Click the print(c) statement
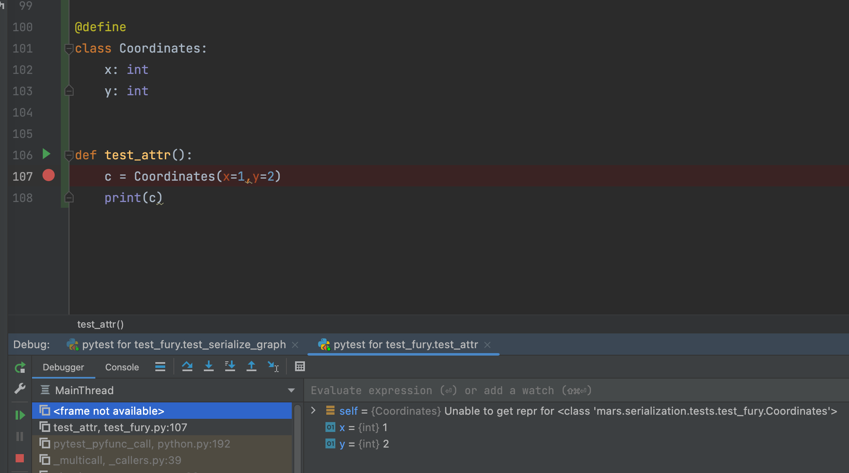 [134, 198]
